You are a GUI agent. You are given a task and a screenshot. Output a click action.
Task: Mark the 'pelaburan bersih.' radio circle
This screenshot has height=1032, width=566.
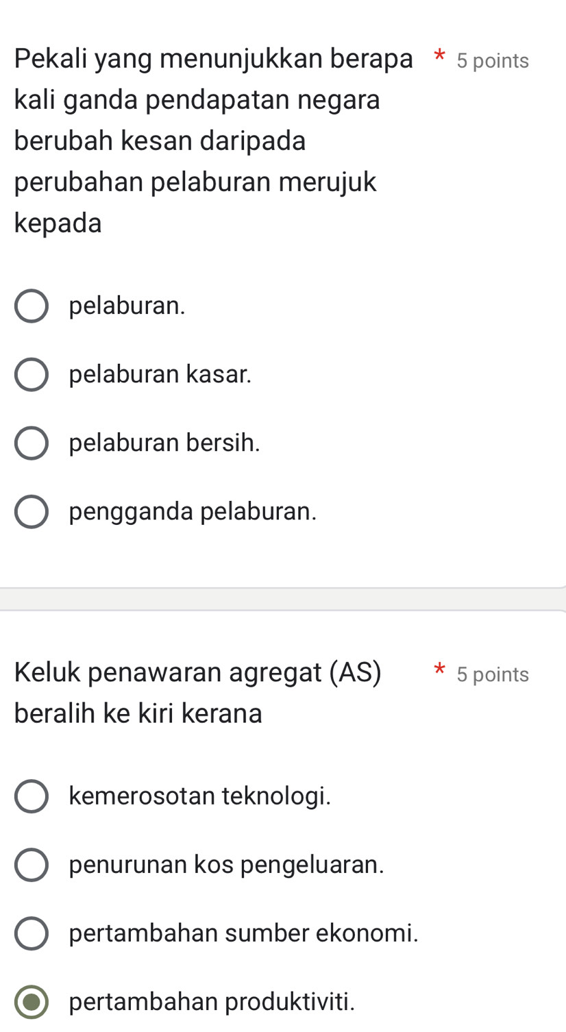32,443
